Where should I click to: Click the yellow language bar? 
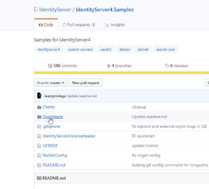(x=121, y=73)
